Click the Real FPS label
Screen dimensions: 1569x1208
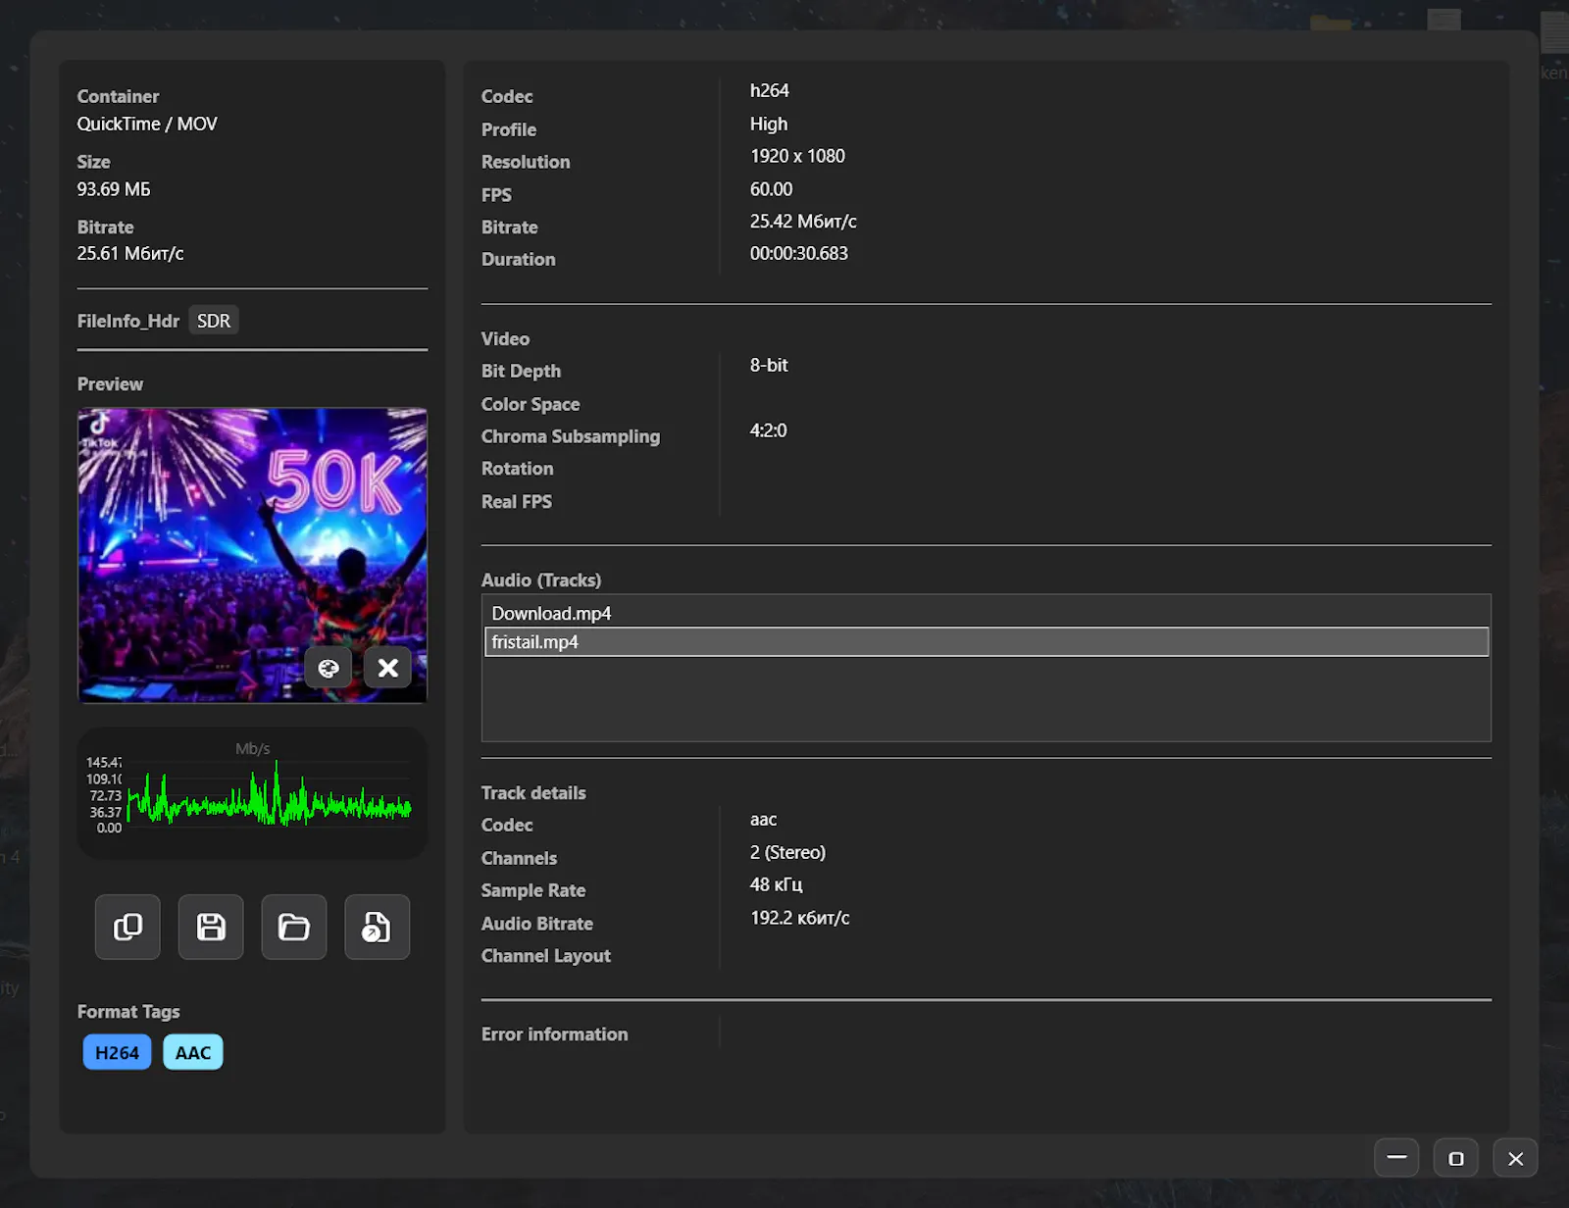click(x=517, y=501)
